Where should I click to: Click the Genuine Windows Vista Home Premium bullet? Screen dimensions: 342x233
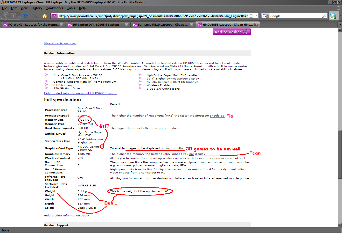[85, 82]
